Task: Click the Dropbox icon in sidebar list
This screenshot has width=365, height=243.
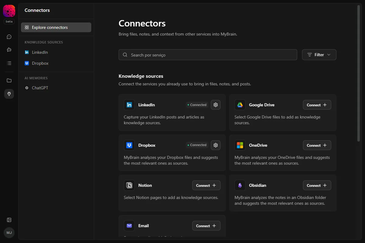Action: pyautogui.click(x=27, y=63)
